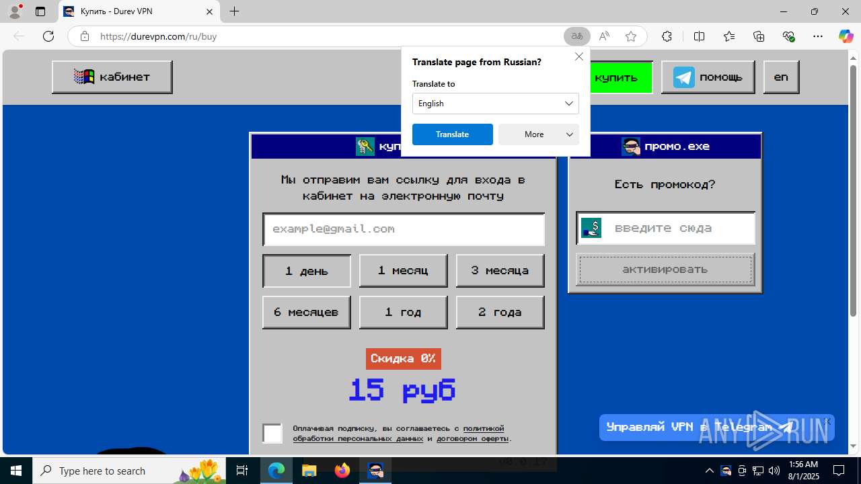Click the Управляй VPN в Telegram banner

[x=717, y=427]
